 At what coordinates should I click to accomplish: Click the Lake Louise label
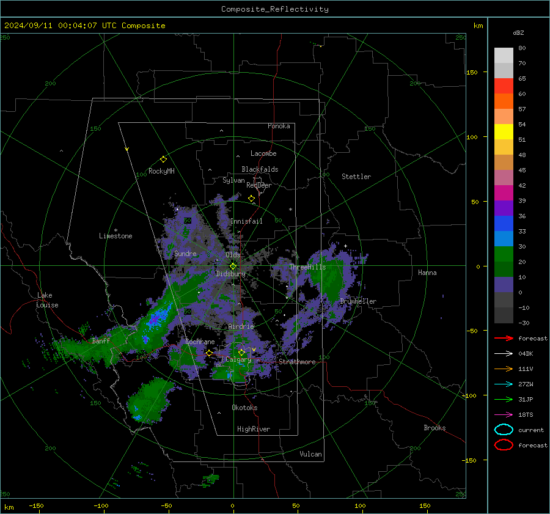point(47,300)
